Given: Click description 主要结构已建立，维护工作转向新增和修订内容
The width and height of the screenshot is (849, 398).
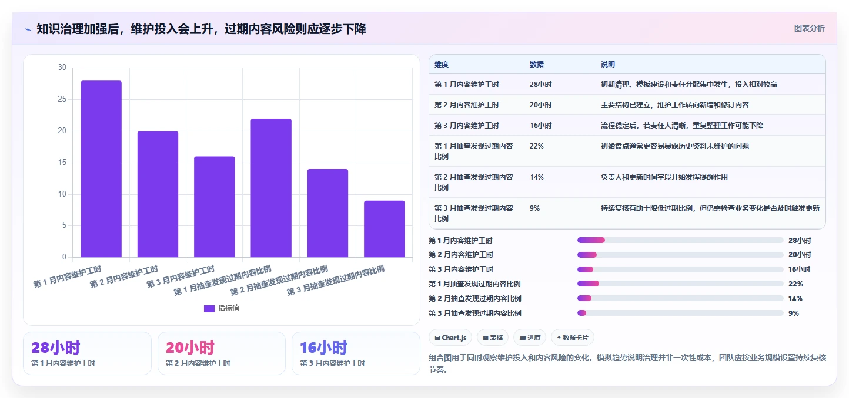Looking at the screenshot, I should [675, 105].
